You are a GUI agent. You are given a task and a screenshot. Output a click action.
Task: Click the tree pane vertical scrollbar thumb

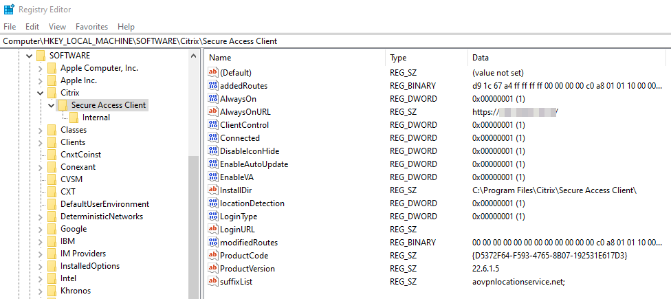point(193,227)
